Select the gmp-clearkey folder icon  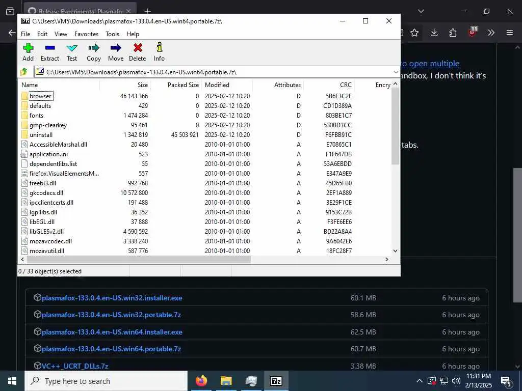point(24,125)
